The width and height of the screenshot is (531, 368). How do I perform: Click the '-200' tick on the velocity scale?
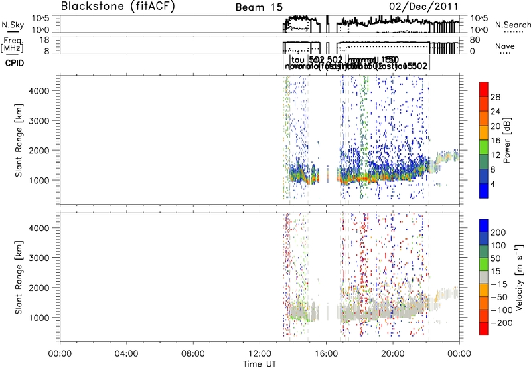[501, 323]
